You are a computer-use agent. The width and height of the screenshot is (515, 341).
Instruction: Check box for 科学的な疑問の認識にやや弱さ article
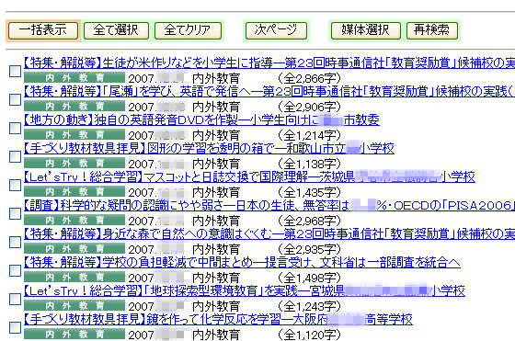pyautogui.click(x=15, y=213)
